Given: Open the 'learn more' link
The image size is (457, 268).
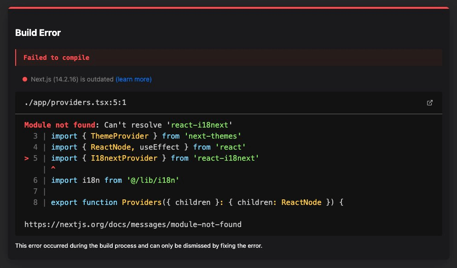Looking at the screenshot, I should click(x=133, y=79).
